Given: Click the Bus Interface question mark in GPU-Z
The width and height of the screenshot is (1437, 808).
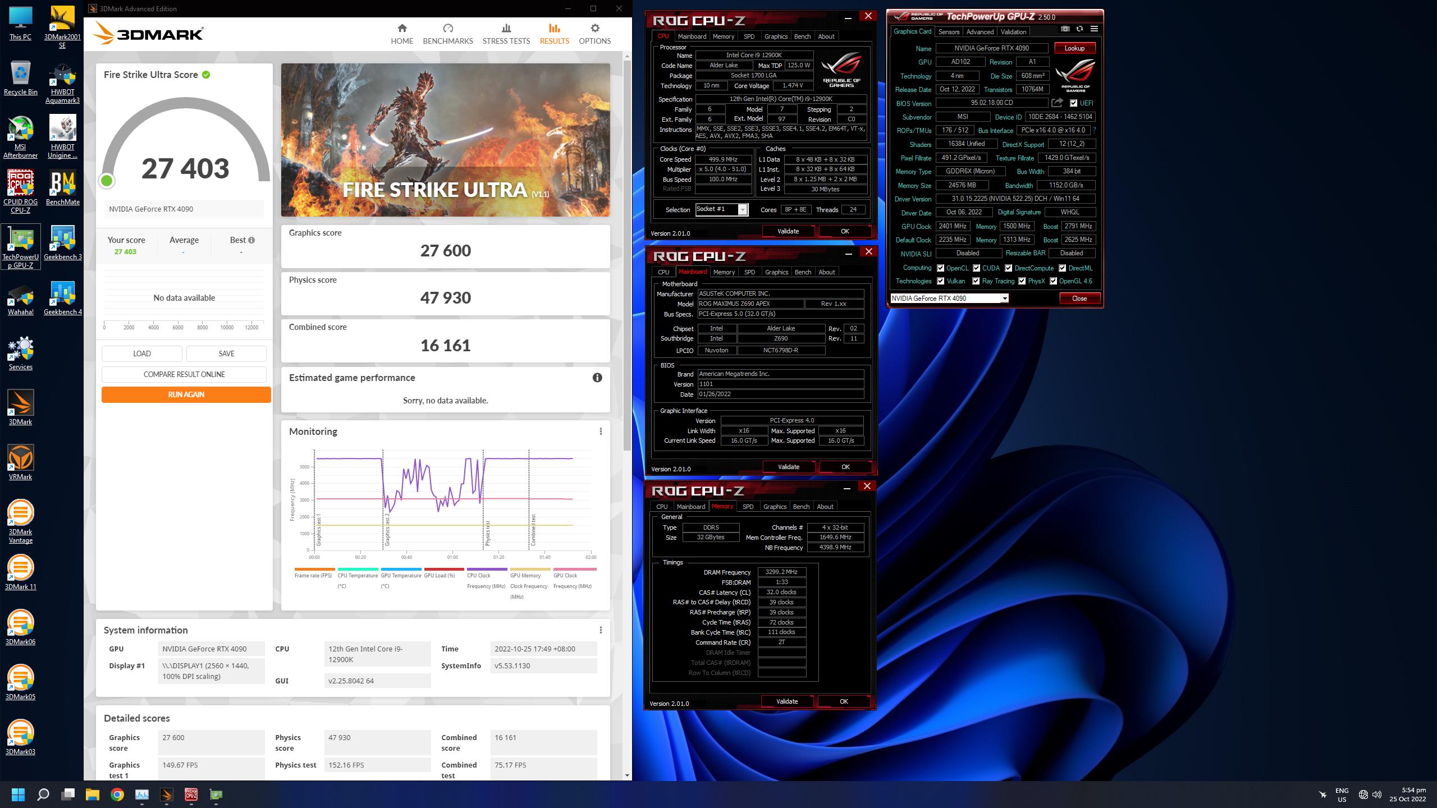Looking at the screenshot, I should point(1094,130).
